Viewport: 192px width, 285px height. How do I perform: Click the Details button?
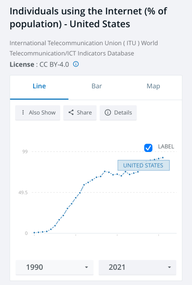(118, 113)
